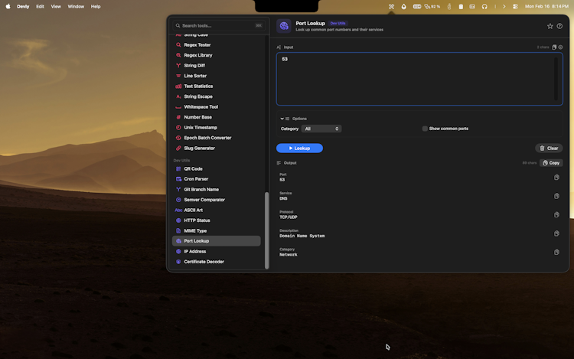Image resolution: width=574 pixels, height=359 pixels.
Task: Select the Number Base converter
Action: [x=216, y=117]
